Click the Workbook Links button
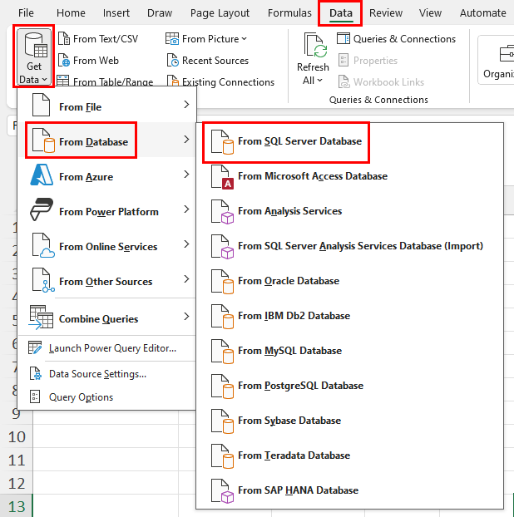This screenshot has height=517, width=514. pos(381,81)
